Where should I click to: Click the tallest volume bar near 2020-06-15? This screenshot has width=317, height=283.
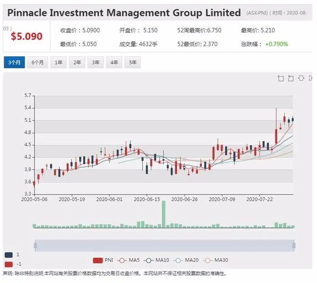pyautogui.click(x=164, y=214)
